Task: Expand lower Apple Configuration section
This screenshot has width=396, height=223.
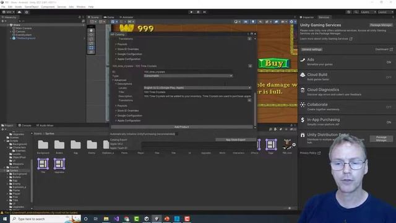Action: tap(128, 121)
